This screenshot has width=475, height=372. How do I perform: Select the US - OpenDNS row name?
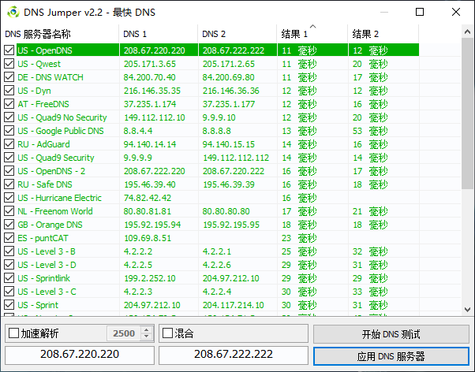45,50
